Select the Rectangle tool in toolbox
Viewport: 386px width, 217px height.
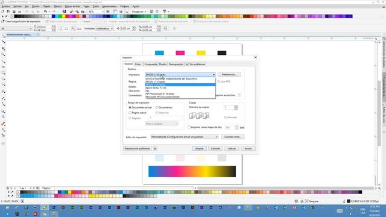point(3,73)
